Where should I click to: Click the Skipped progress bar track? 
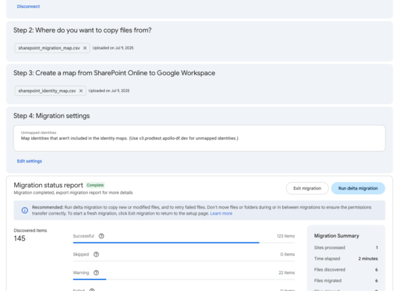coord(184,261)
